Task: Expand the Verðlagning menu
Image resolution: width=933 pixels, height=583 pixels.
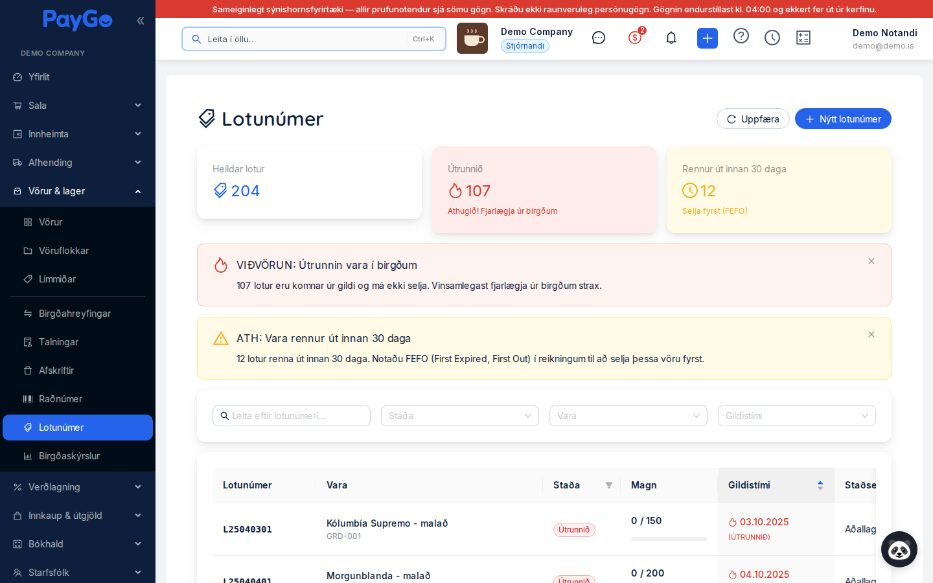Action: pos(78,487)
